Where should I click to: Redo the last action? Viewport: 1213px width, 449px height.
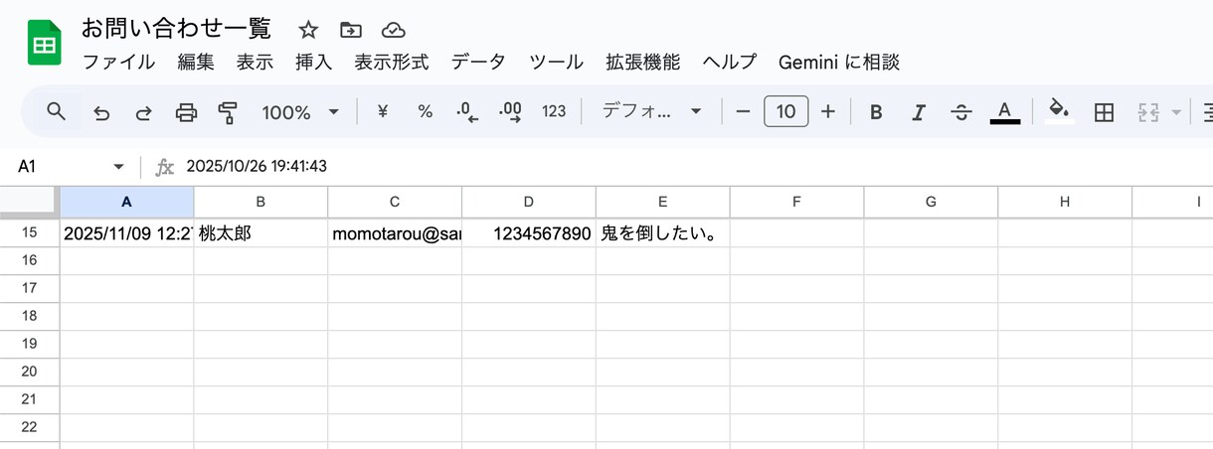click(143, 112)
